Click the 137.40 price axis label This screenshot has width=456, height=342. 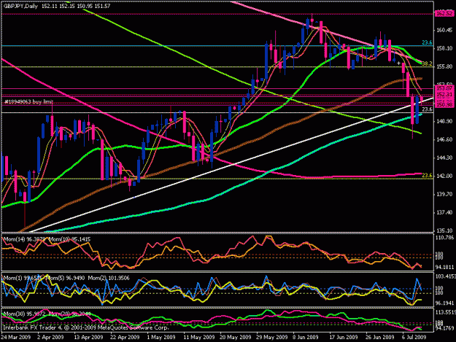(444, 212)
